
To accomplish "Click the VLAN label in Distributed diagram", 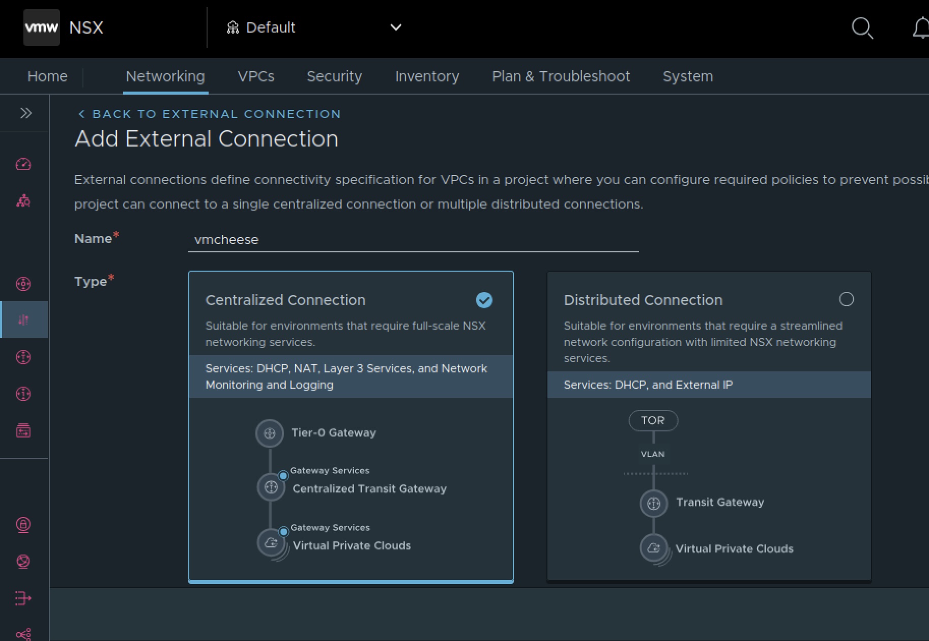I will [x=653, y=454].
